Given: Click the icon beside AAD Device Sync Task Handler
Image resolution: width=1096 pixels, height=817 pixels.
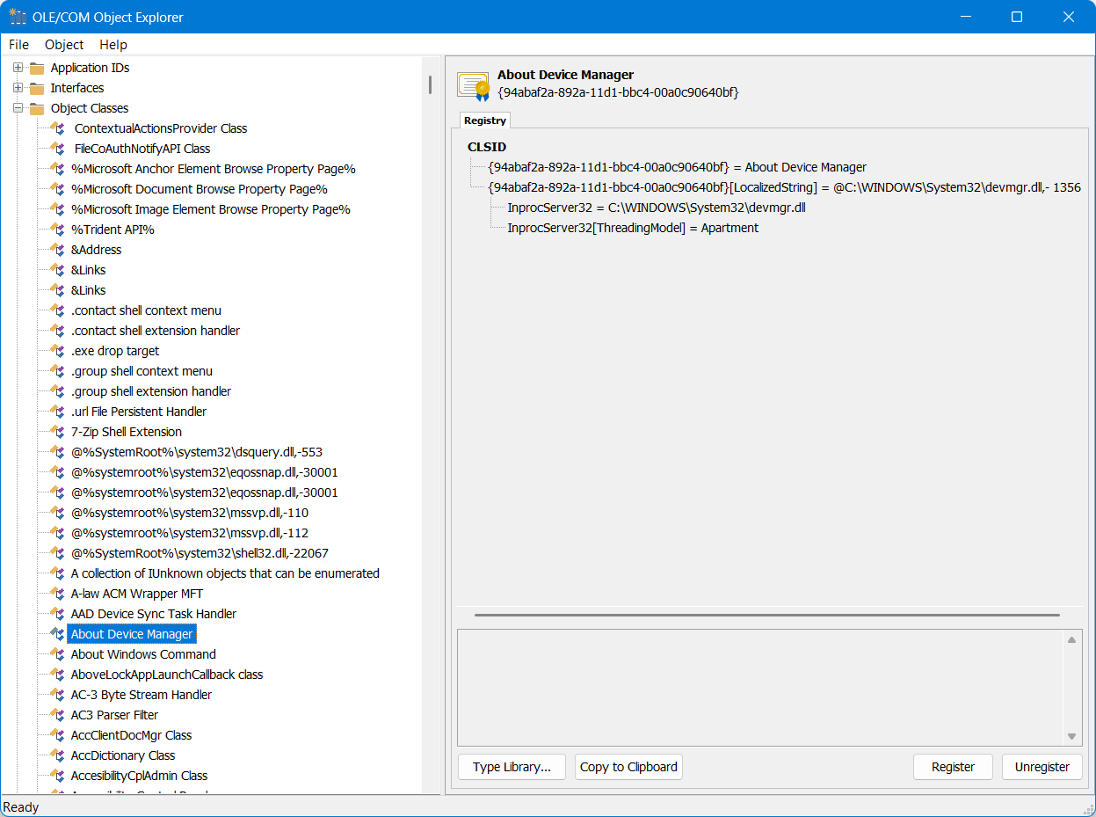Looking at the screenshot, I should pyautogui.click(x=57, y=614).
